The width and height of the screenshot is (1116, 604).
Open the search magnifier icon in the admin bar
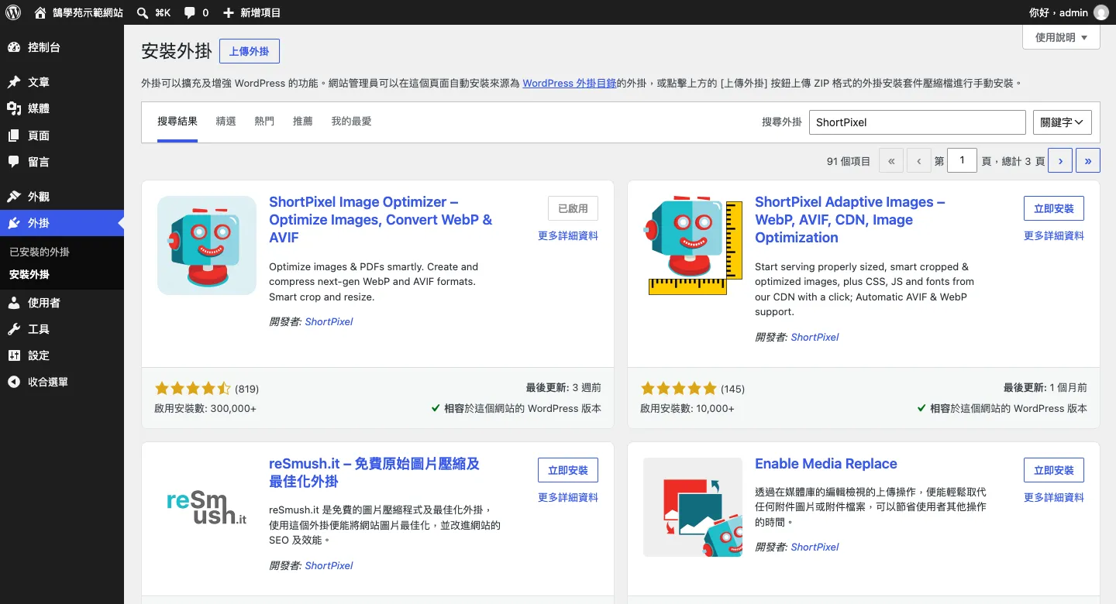click(143, 12)
